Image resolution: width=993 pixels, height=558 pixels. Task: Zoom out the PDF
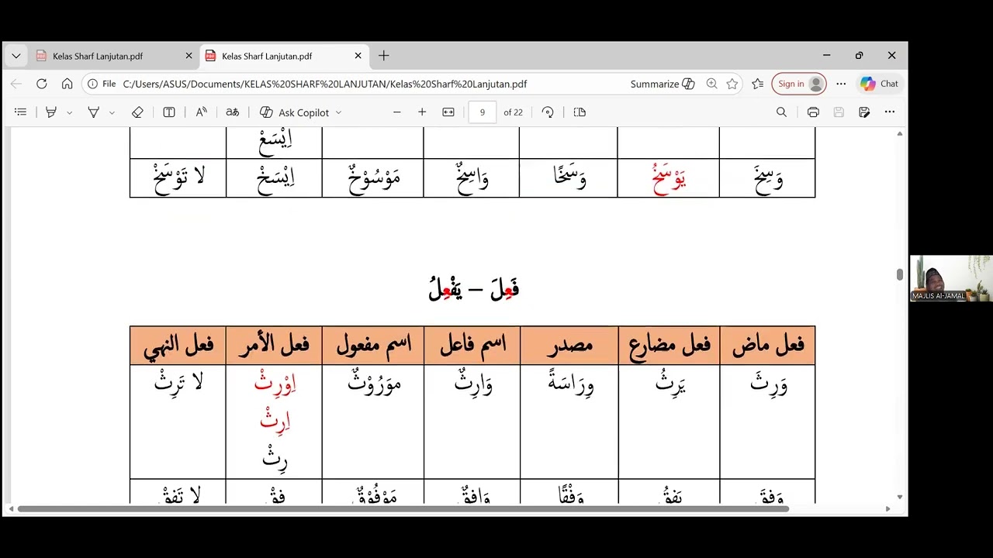[397, 112]
